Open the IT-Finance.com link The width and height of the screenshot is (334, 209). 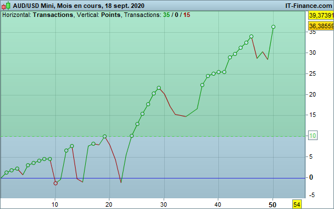click(309, 6)
